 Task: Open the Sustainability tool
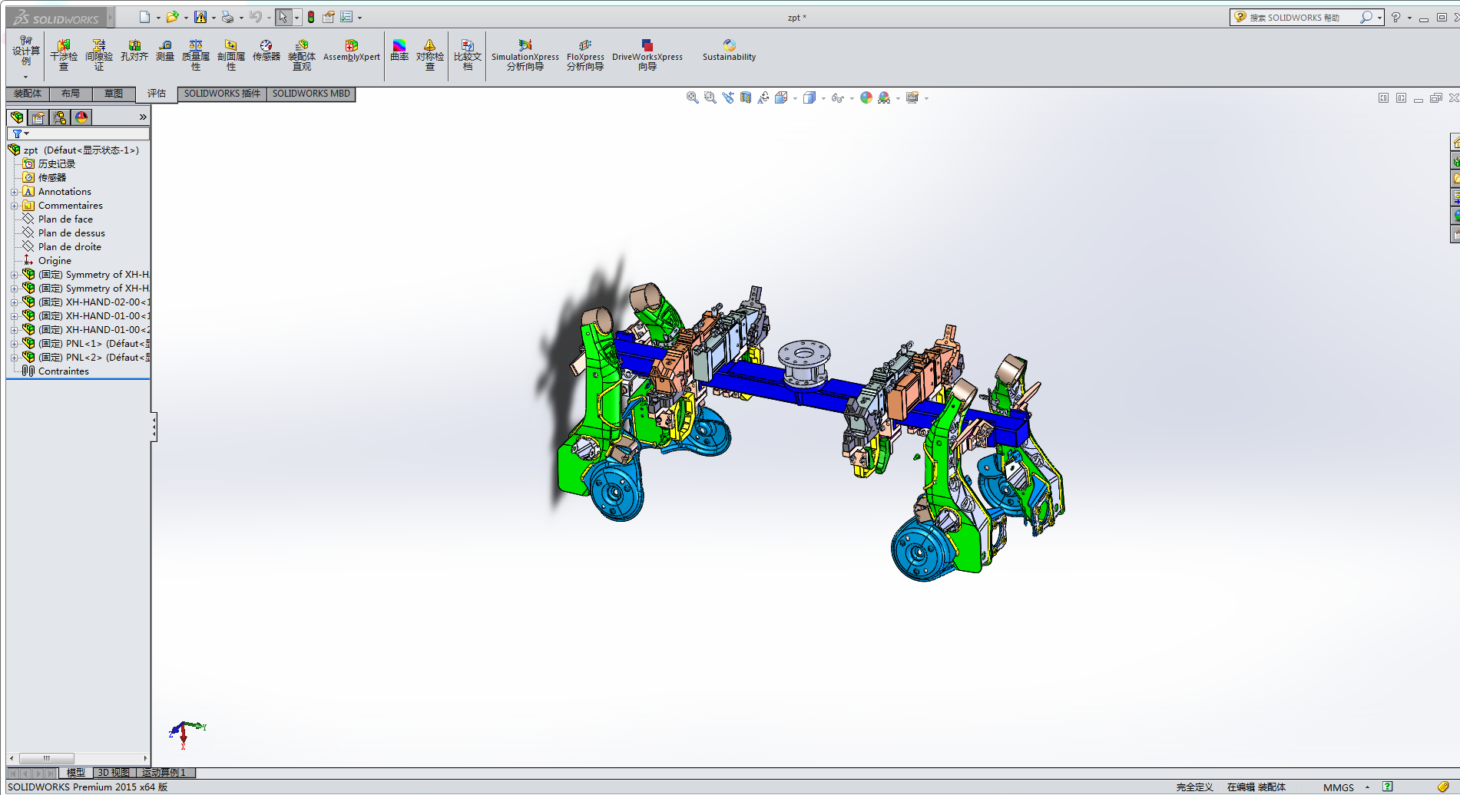[x=729, y=51]
